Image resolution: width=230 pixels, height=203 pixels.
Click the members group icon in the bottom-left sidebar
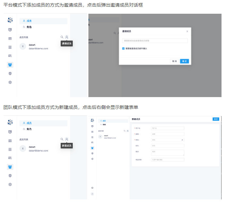(10, 167)
